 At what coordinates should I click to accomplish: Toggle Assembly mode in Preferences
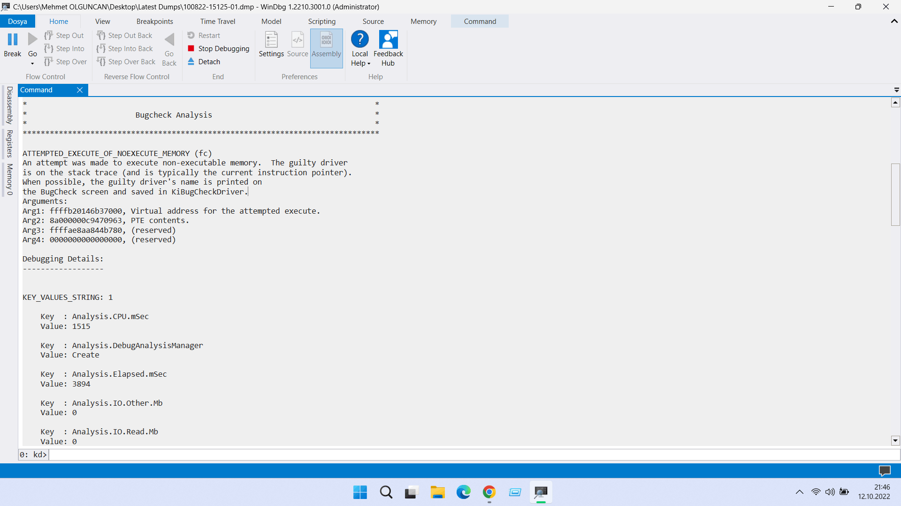(326, 40)
